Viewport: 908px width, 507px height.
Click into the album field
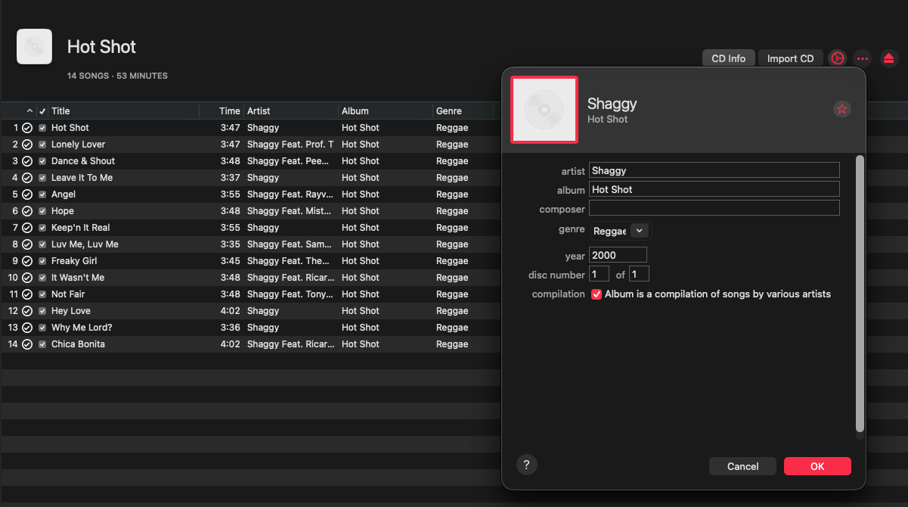[714, 189]
